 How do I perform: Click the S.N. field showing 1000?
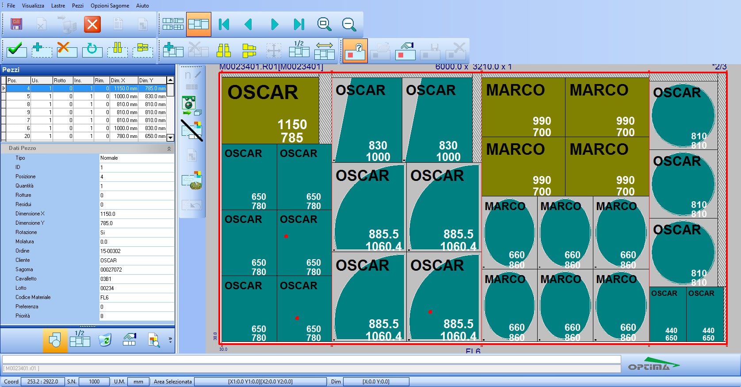click(x=94, y=382)
